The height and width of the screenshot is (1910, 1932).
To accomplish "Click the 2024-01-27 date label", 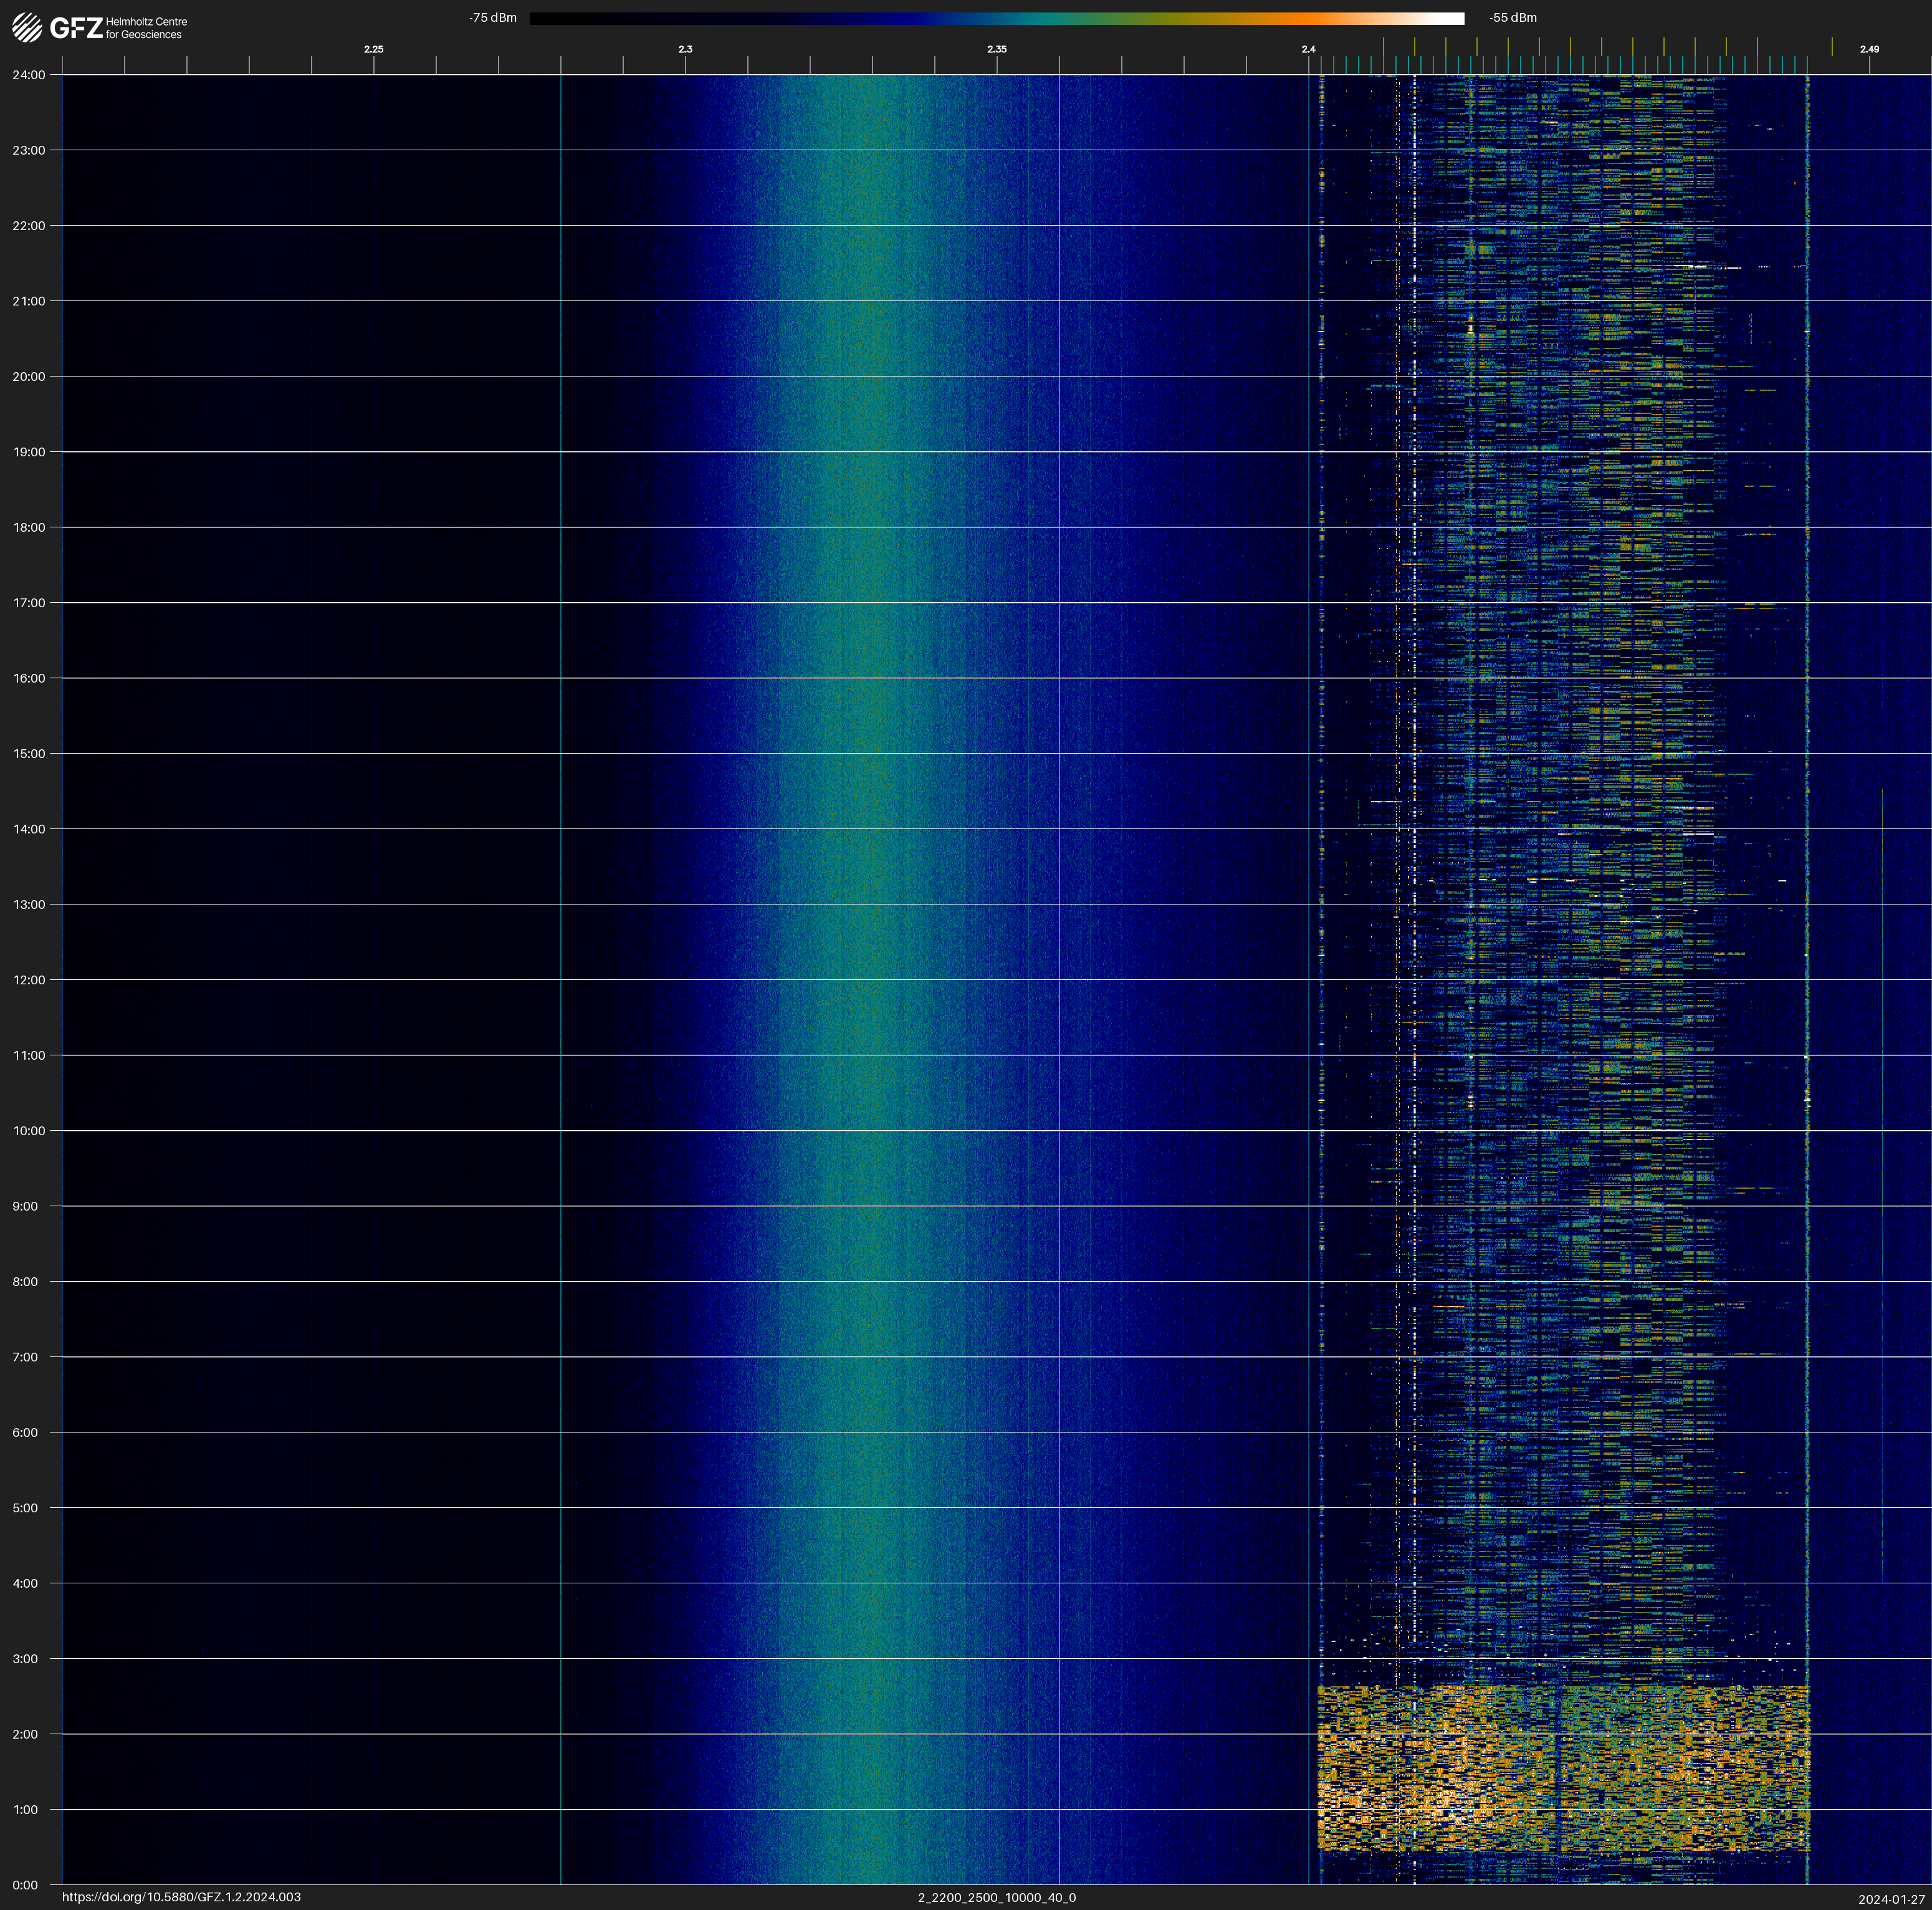I will [x=1891, y=1899].
